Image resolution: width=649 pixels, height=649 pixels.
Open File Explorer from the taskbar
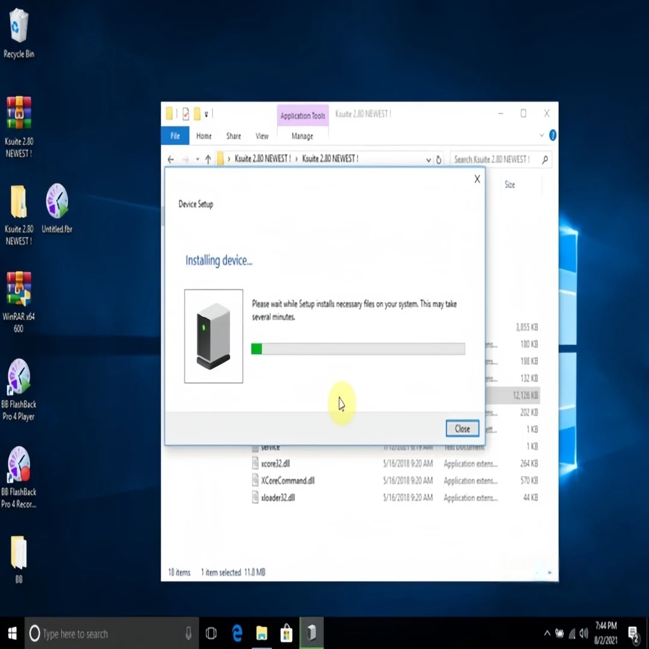(x=261, y=633)
